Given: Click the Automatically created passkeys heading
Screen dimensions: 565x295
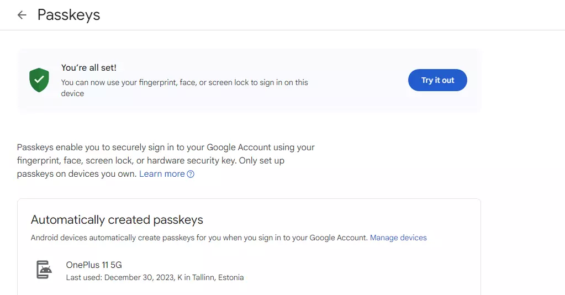Looking at the screenshot, I should 117,220.
